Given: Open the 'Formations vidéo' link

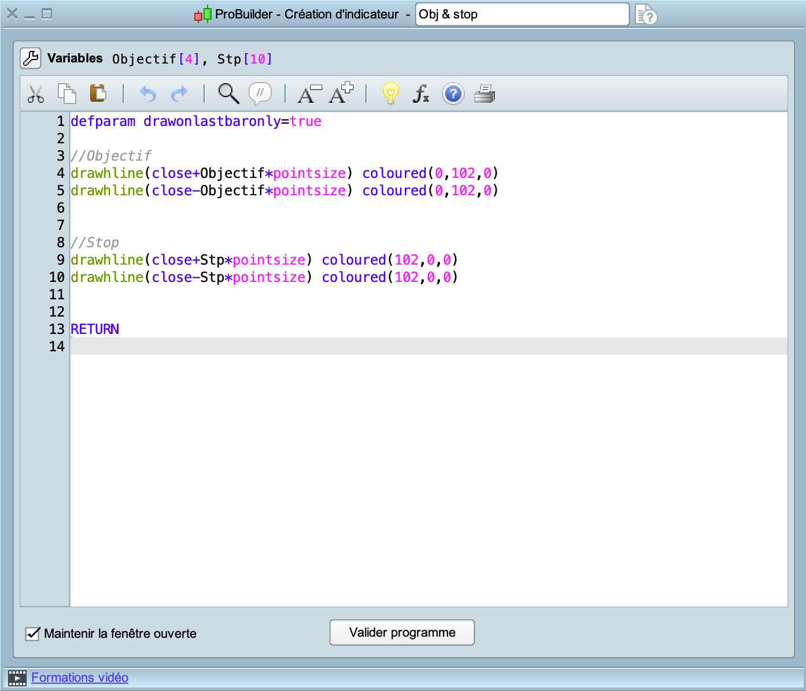Looking at the screenshot, I should 80,678.
